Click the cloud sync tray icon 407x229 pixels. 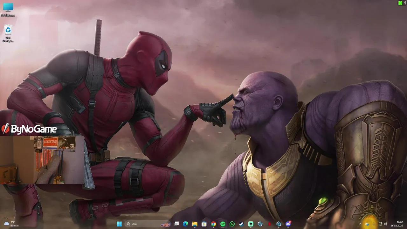(x=367, y=224)
